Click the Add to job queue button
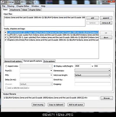The height and width of the screenshot is (117, 116). [x=76, y=105]
